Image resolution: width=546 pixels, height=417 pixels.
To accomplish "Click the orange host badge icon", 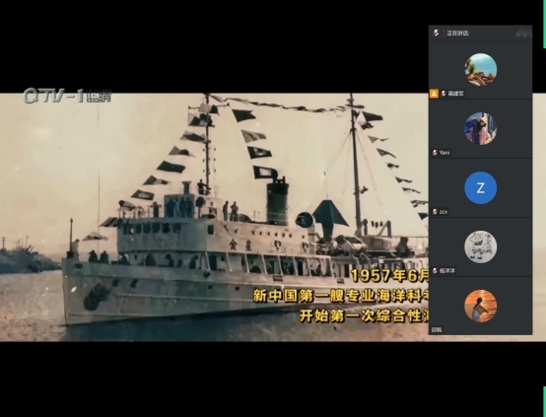I will click(x=434, y=94).
